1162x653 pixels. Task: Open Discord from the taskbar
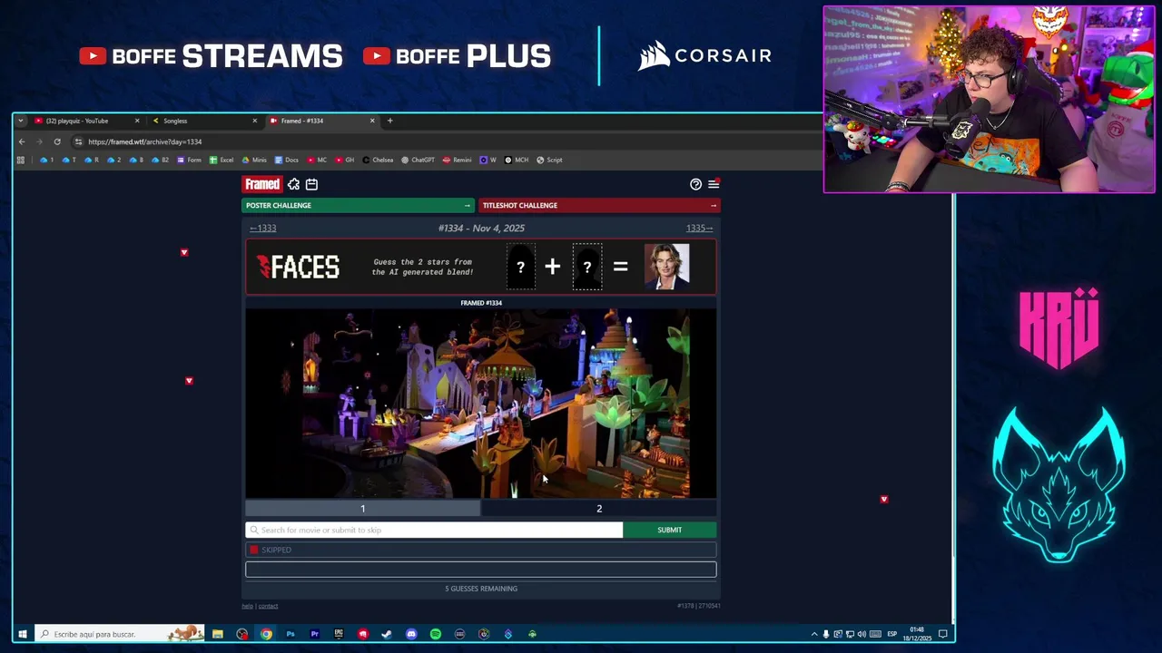[x=411, y=634]
